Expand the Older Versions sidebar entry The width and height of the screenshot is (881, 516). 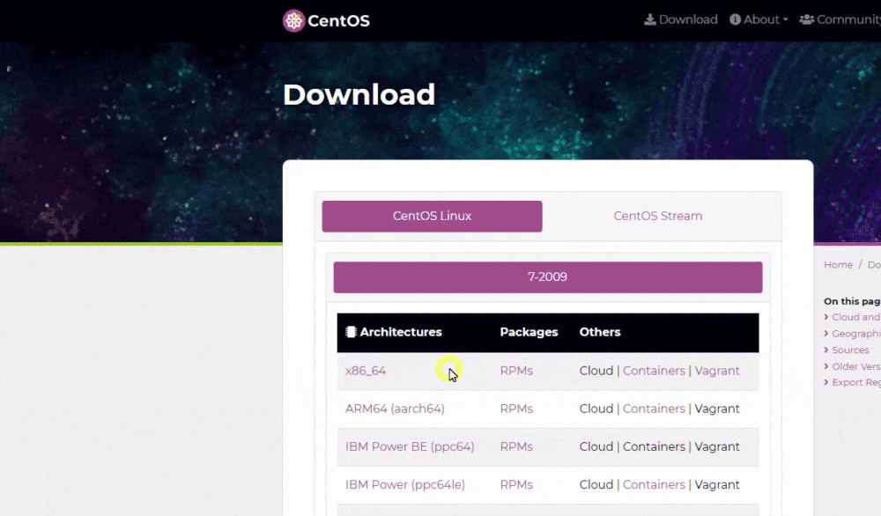tap(855, 365)
